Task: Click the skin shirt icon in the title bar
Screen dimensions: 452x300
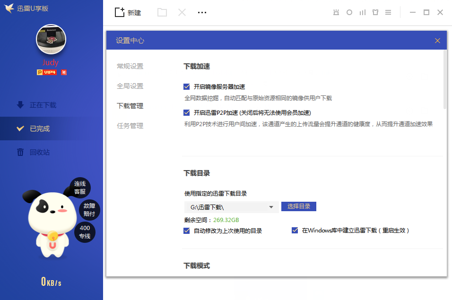Action: click(375, 12)
